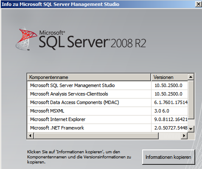Select the Microsoft .NET Framework row
Image resolution: width=202 pixels, height=169 pixels.
(107, 128)
